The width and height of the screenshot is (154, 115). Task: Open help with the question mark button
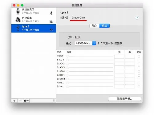(137, 18)
